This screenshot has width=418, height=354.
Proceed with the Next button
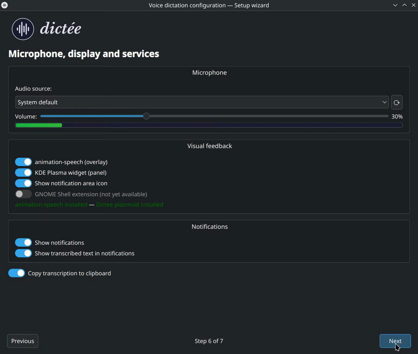pos(395,341)
